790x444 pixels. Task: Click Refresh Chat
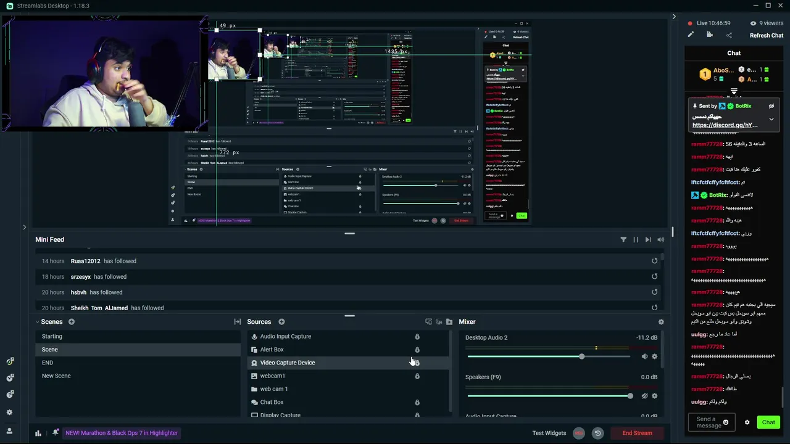point(767,35)
